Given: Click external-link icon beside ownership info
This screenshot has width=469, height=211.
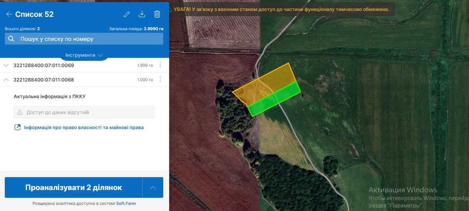Looking at the screenshot, I should [17, 127].
